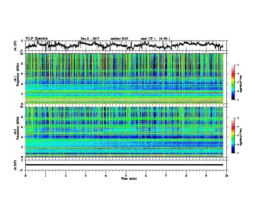Image resolution: width=255 pixels, height=197 pixels.
Task: Click the "-7" label on the ch.2 color bar
Action: pyautogui.click(x=237, y=153)
